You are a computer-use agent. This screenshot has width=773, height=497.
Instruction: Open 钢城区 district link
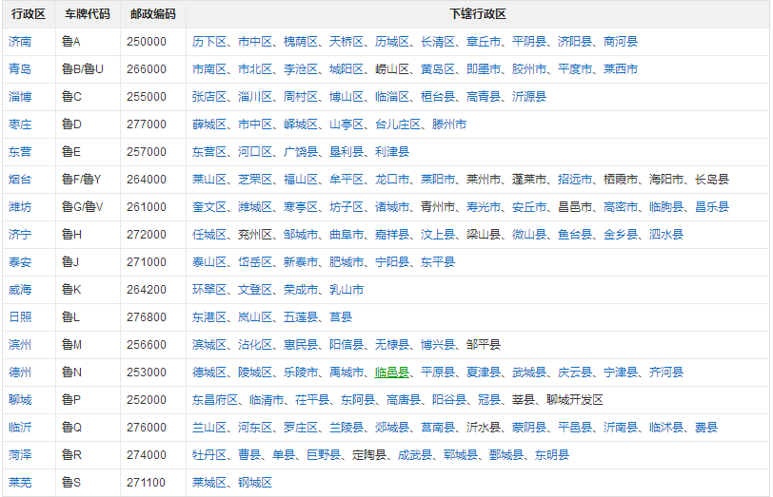pos(255,483)
